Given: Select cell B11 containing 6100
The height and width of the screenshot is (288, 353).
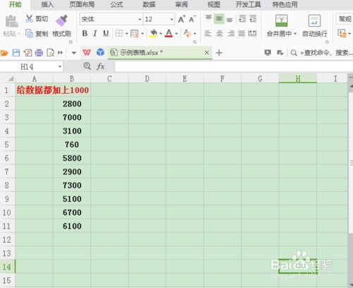Looking at the screenshot, I should coord(72,226).
